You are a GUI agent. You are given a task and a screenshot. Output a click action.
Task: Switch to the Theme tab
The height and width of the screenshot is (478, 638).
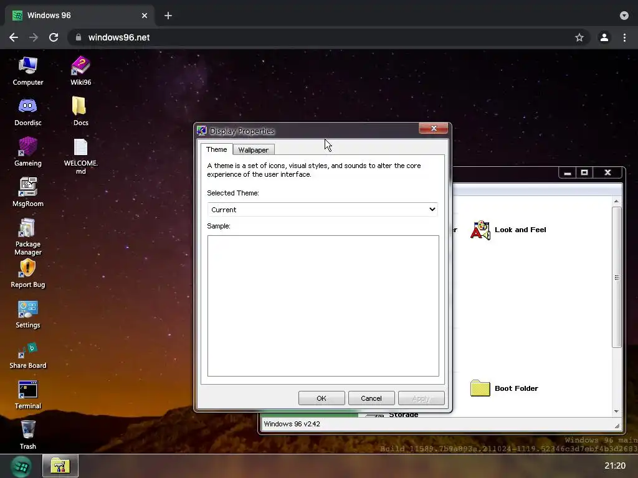[216, 149]
